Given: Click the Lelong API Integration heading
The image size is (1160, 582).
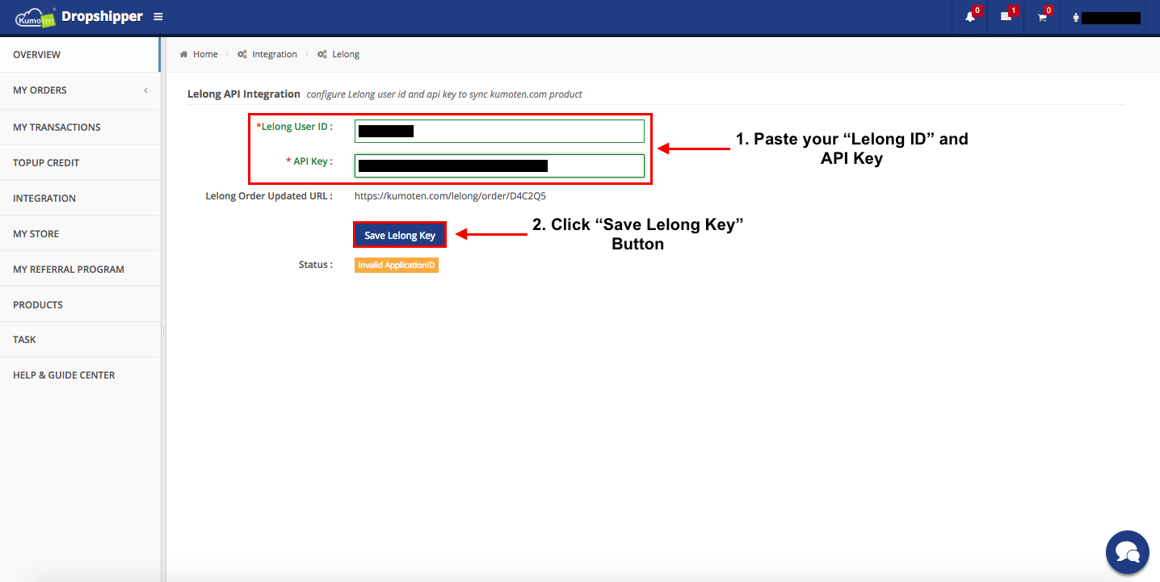Looking at the screenshot, I should (244, 94).
